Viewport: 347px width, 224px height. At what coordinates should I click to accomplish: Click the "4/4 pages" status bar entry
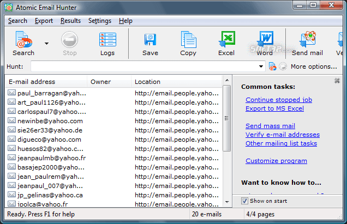click(260, 214)
